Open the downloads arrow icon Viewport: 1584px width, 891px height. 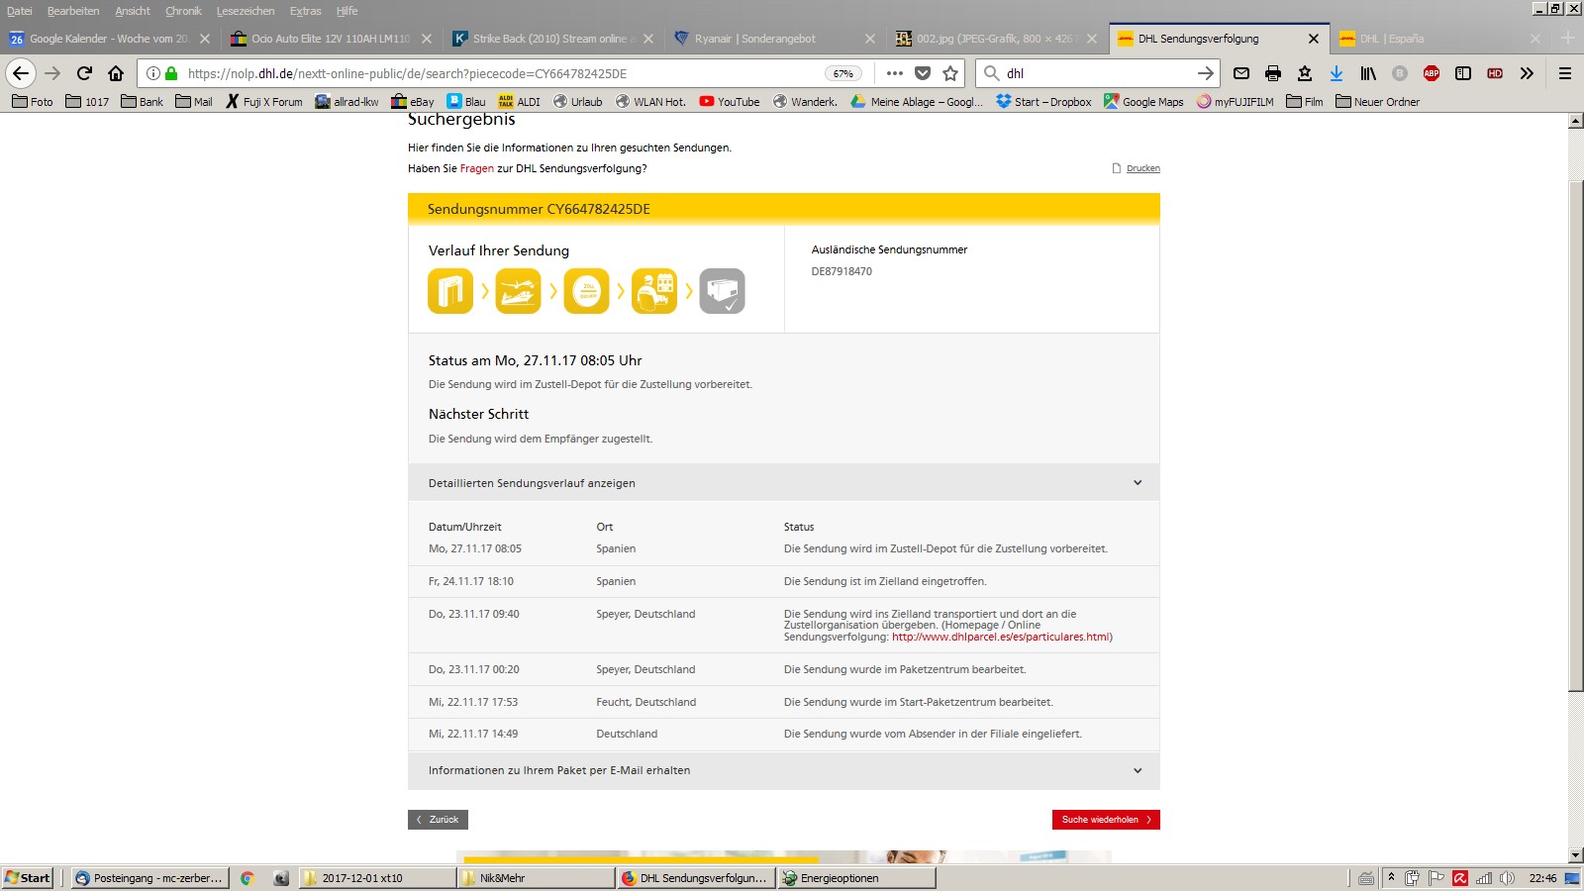(1336, 73)
